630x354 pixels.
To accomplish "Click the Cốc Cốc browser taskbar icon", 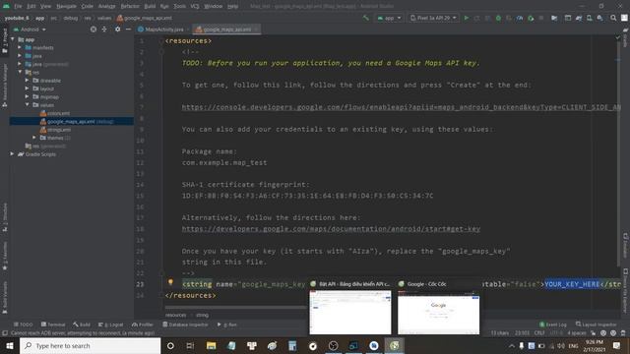I will click(394, 345).
